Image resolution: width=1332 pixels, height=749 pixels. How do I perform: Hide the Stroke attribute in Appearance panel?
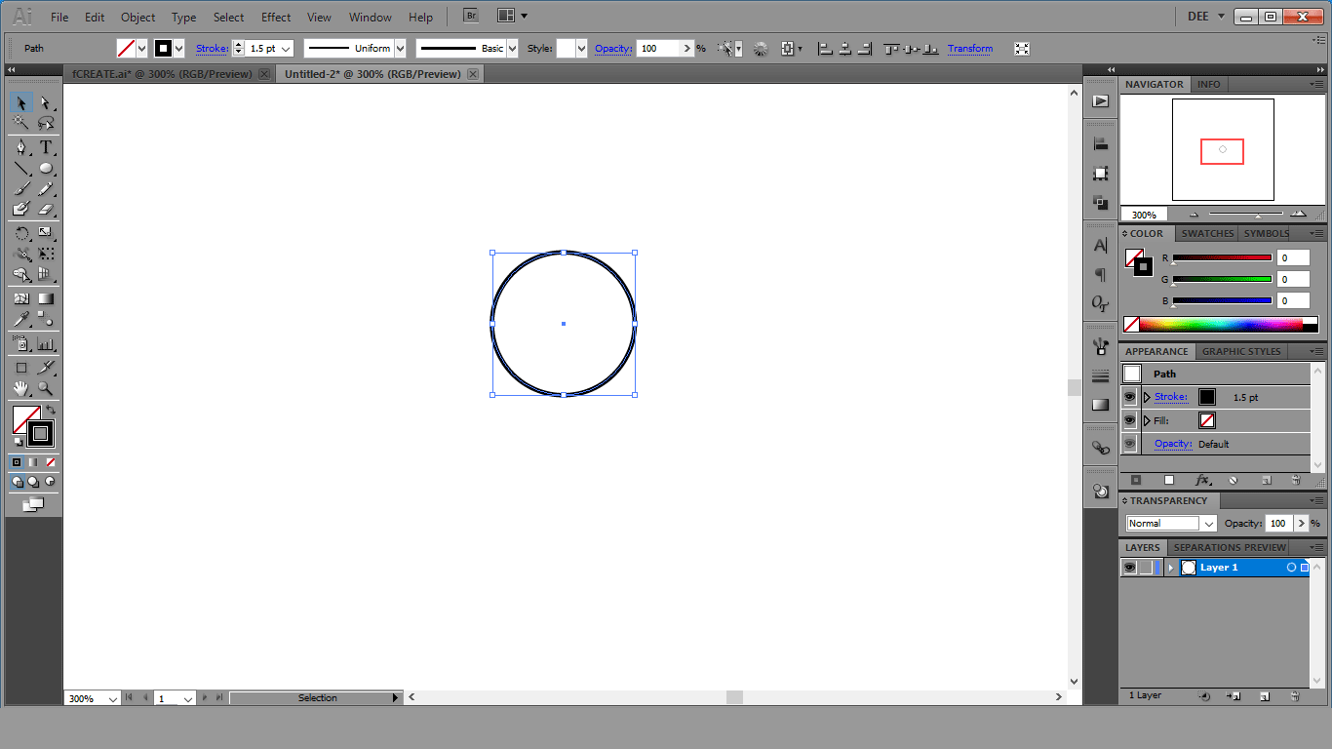coord(1129,397)
